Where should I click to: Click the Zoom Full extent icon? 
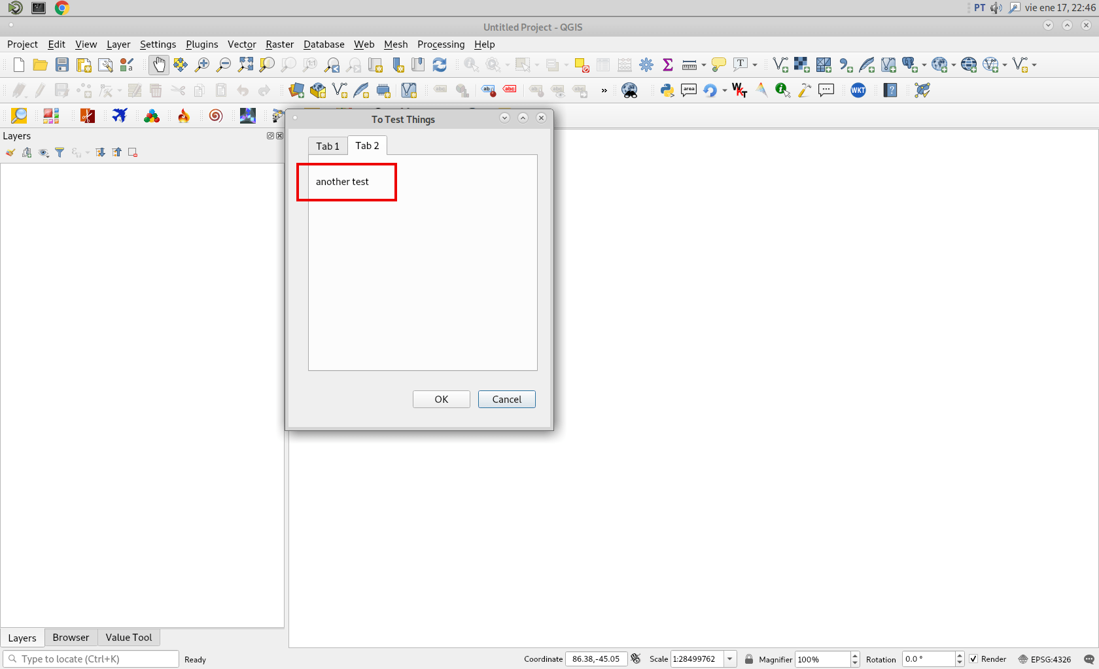[x=245, y=65]
